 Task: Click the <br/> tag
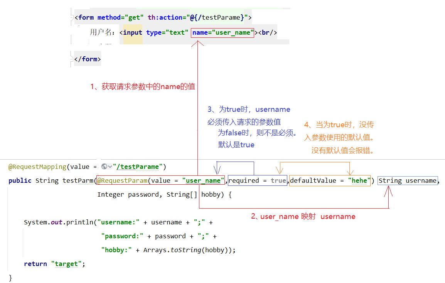(267, 33)
